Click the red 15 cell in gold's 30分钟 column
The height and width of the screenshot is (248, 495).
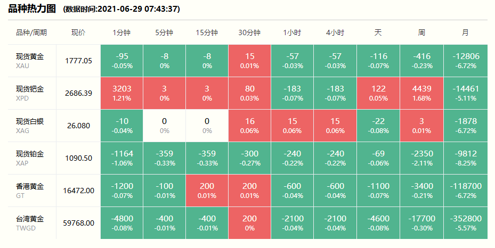(249, 61)
